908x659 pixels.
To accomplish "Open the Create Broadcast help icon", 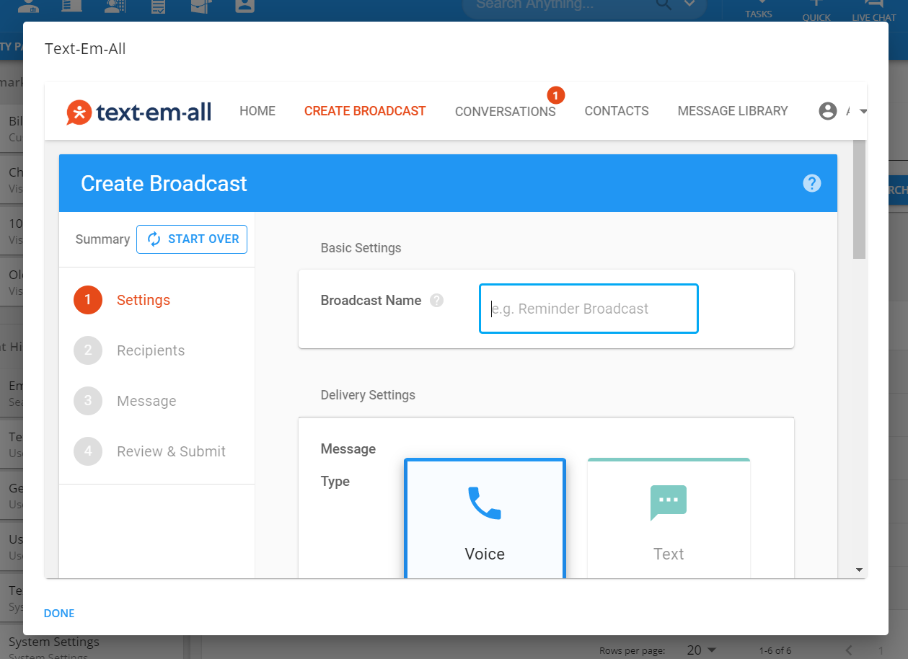I will pos(812,183).
